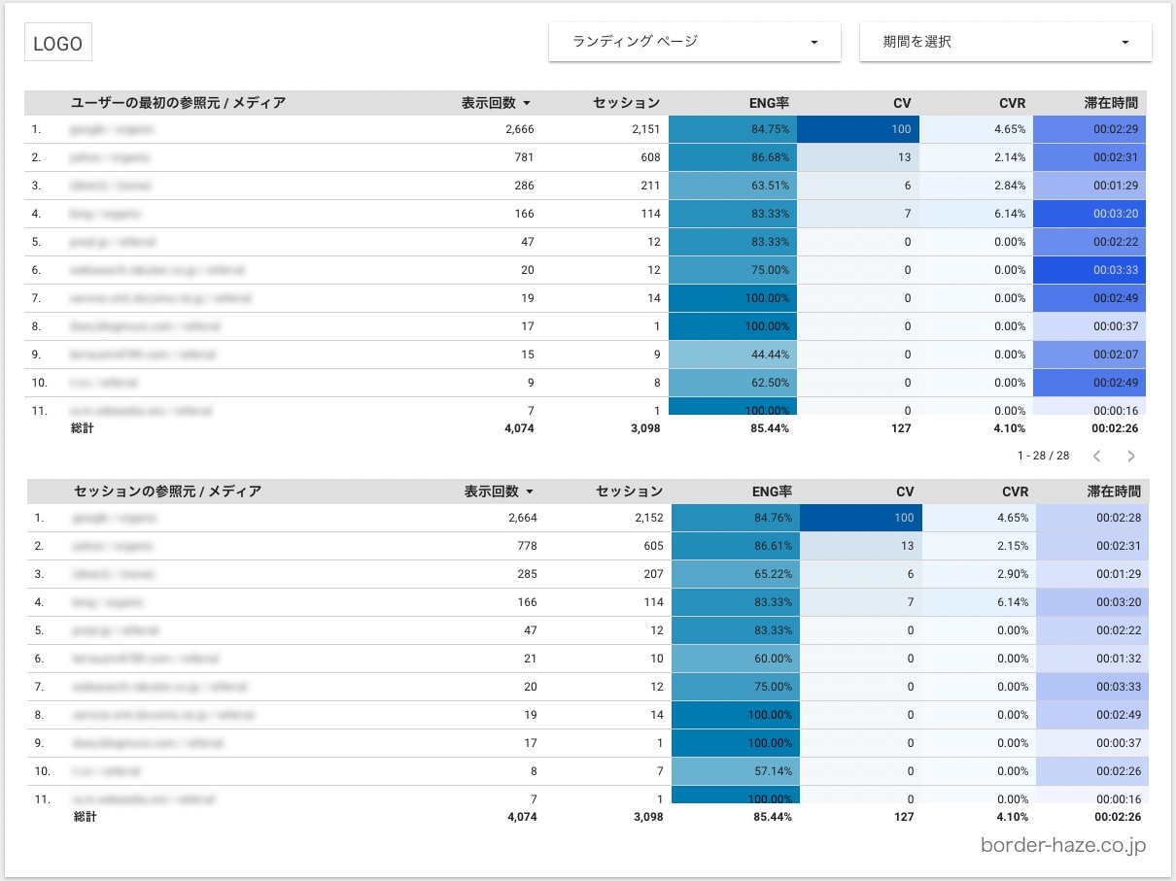Select the 00:02:26 time cell in row 10
Viewport: 1176px width, 881px height.
click(x=1092, y=771)
